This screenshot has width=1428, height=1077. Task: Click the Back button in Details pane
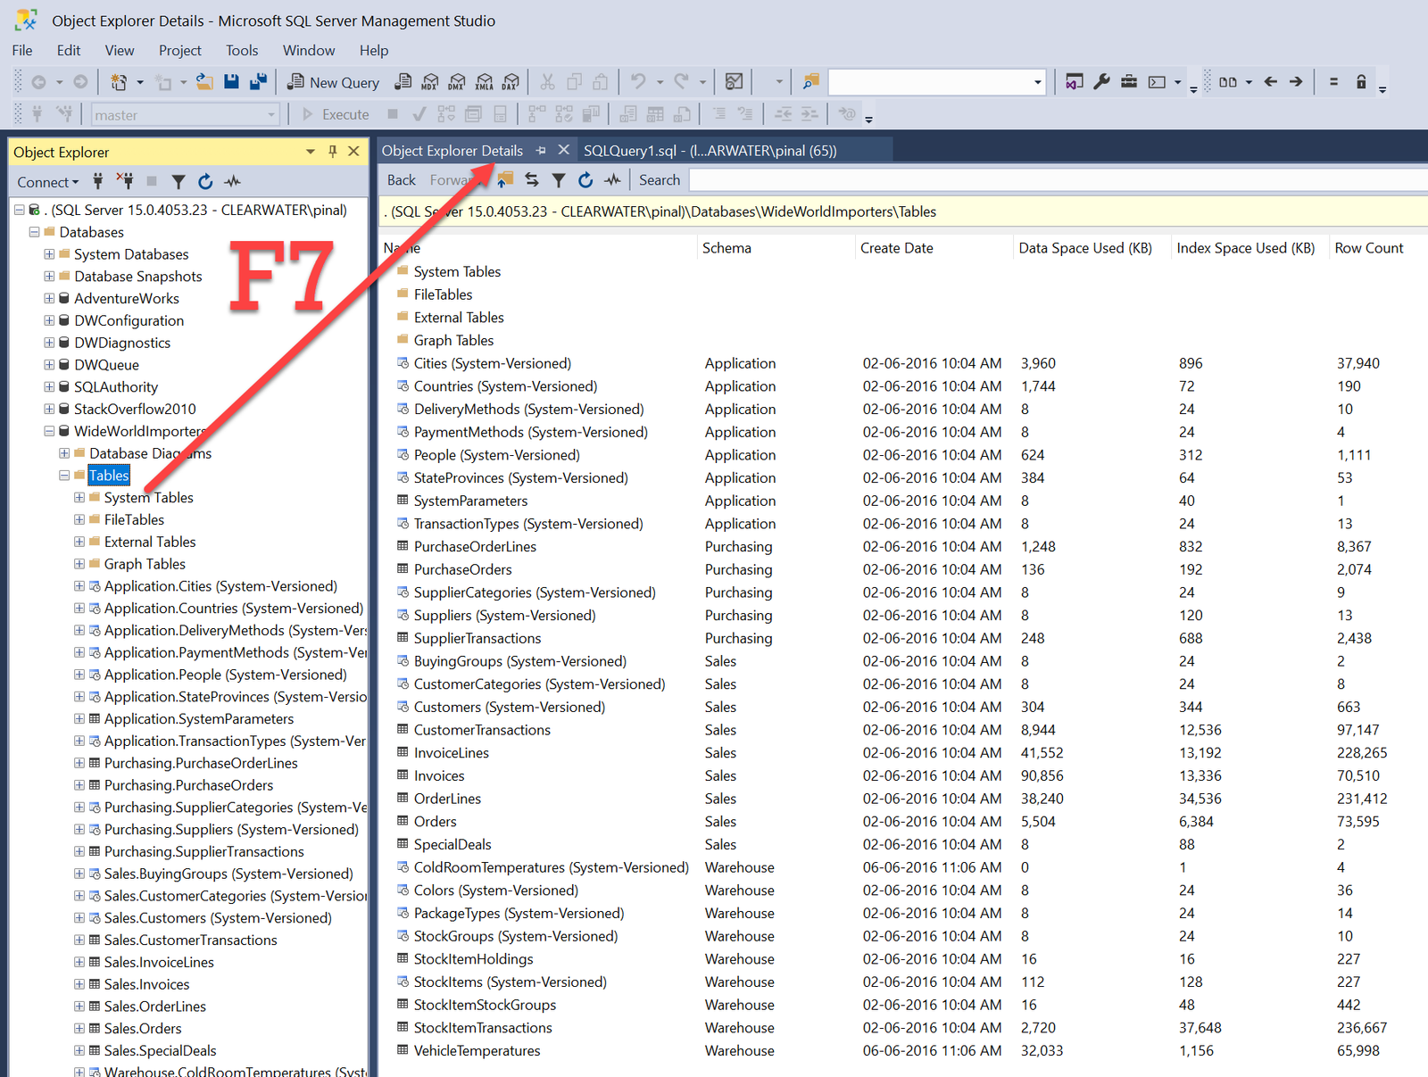pyautogui.click(x=402, y=180)
